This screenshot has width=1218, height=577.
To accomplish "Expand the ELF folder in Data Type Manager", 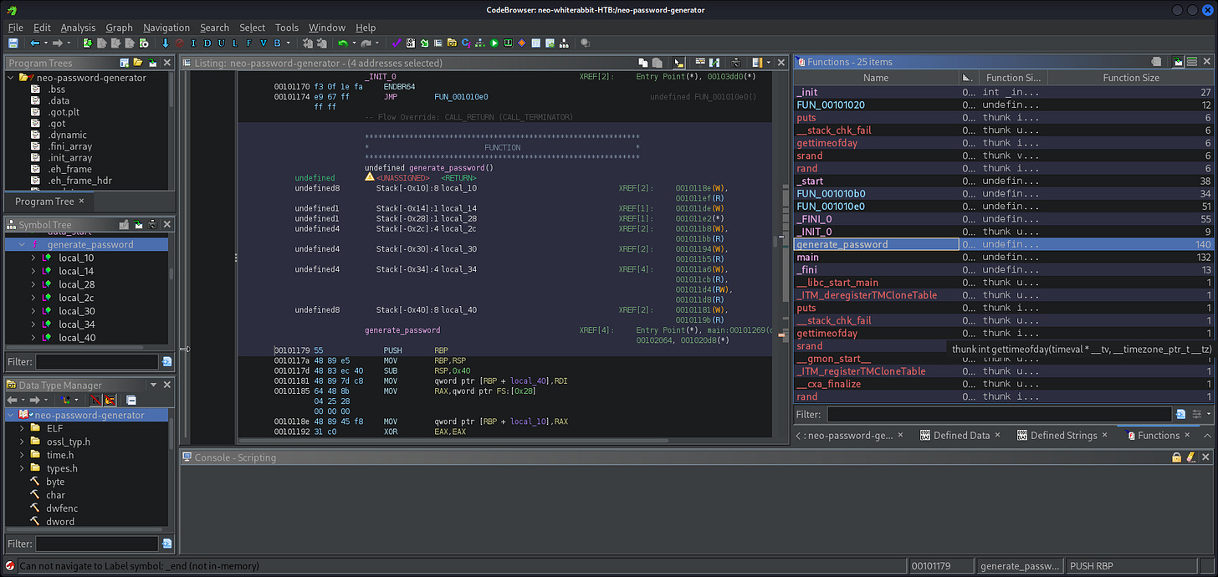I will [x=23, y=428].
